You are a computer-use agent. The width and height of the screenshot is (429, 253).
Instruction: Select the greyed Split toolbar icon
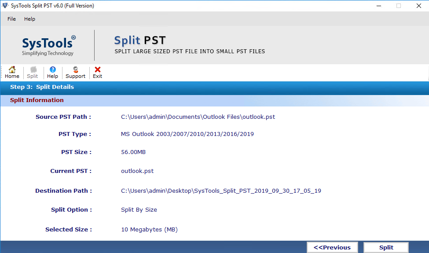32,73
